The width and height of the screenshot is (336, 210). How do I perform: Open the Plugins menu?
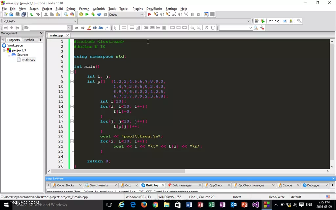tap(137, 9)
